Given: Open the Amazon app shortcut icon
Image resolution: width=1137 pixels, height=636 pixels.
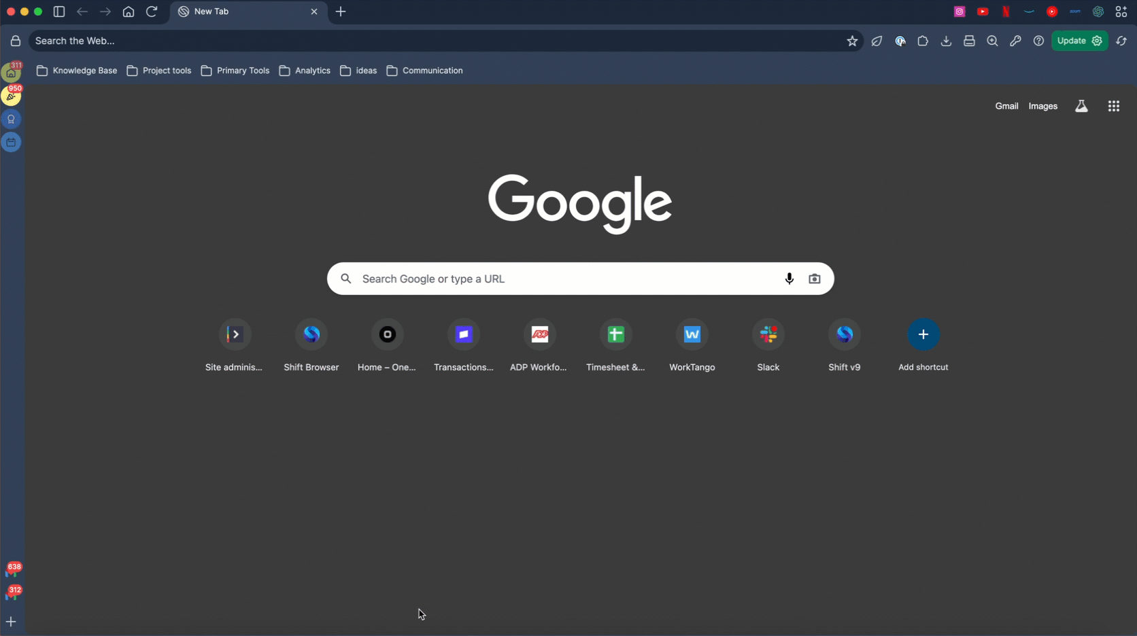Looking at the screenshot, I should click(x=1029, y=12).
